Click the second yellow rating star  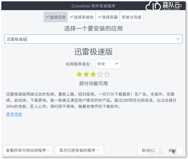[86, 74]
